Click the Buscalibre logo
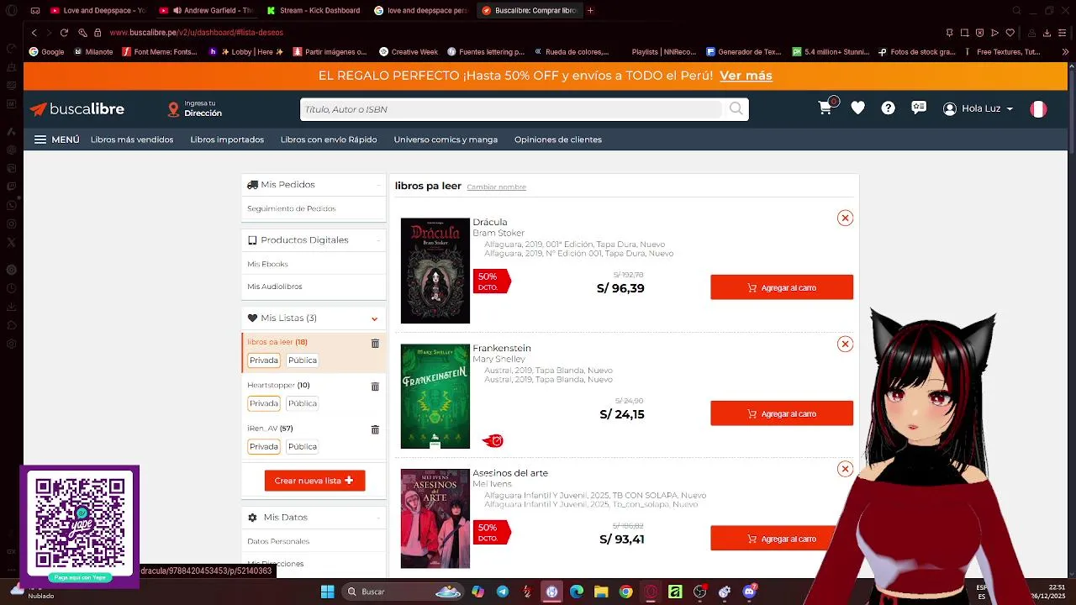Image resolution: width=1076 pixels, height=605 pixels. 77,109
